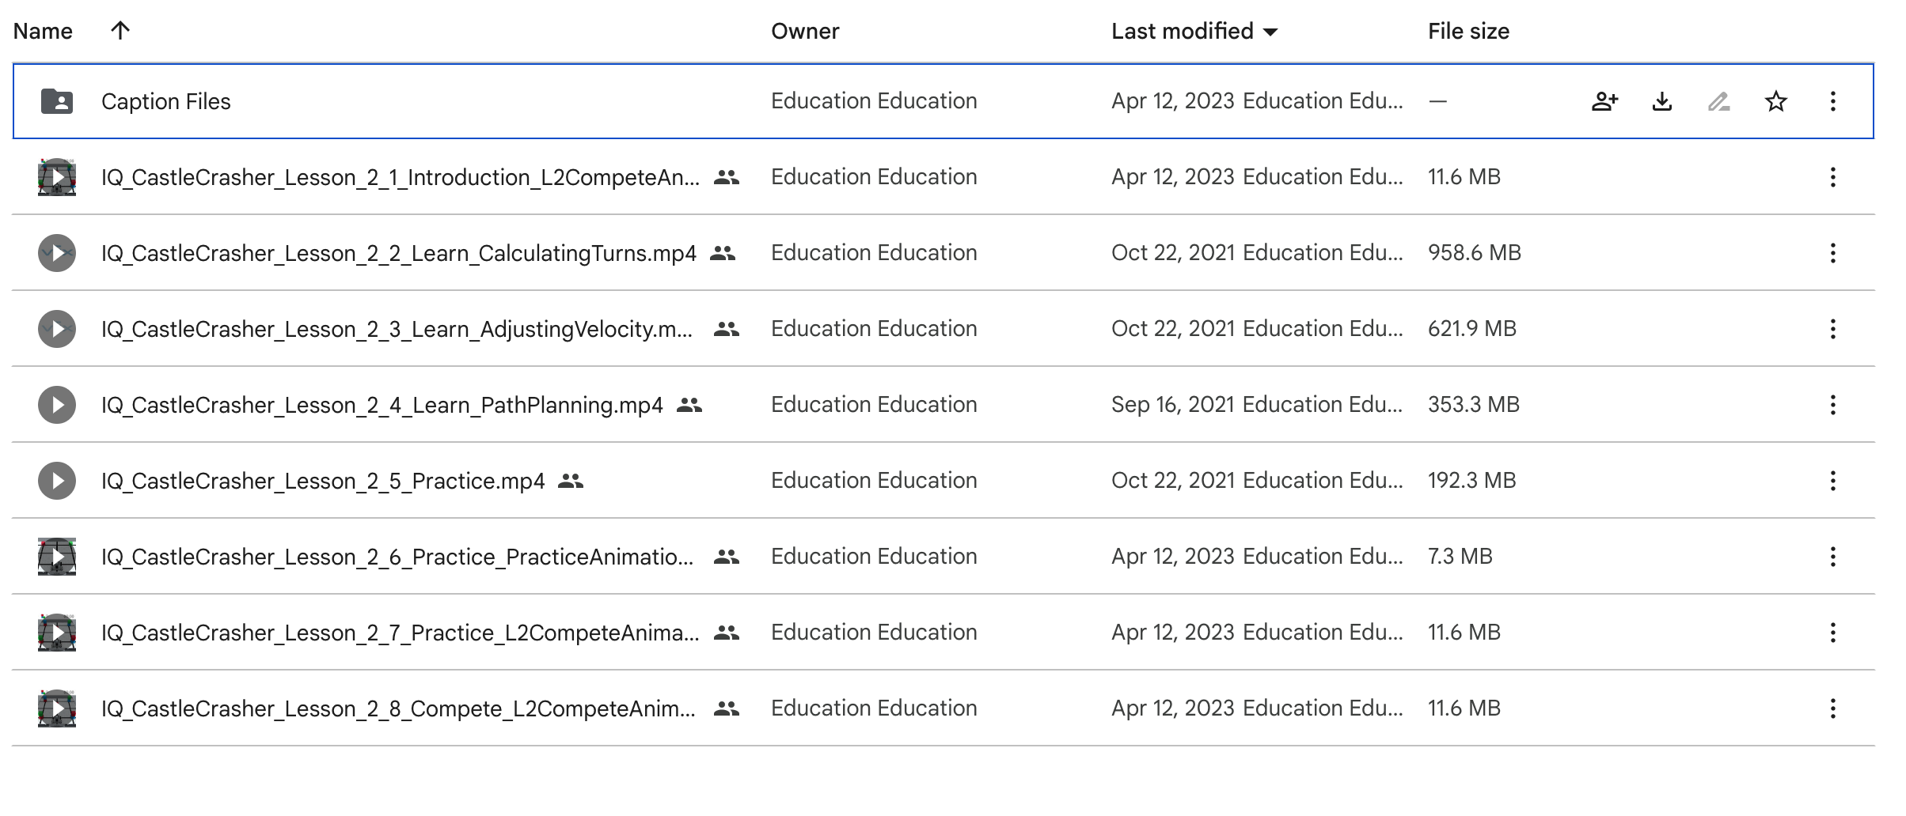The image size is (1906, 816).
Task: Click the Caption Files shared folder icon
Action: tap(57, 101)
